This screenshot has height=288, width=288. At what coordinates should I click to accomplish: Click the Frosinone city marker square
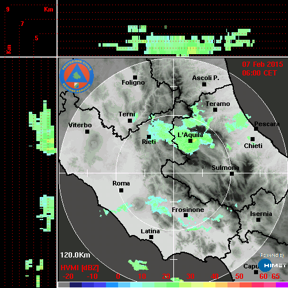point(185,215)
